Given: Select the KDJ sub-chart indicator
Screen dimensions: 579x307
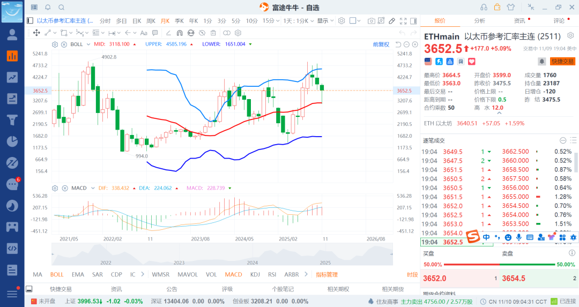Looking at the screenshot, I should pos(255,274).
